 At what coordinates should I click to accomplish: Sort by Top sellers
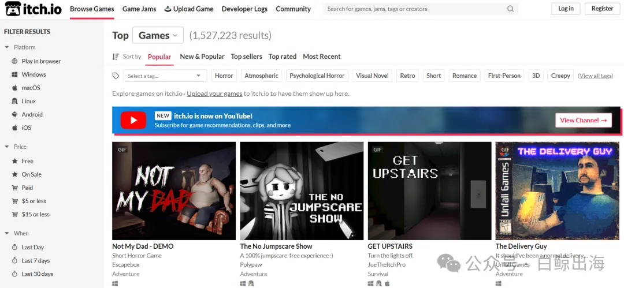[246, 57]
